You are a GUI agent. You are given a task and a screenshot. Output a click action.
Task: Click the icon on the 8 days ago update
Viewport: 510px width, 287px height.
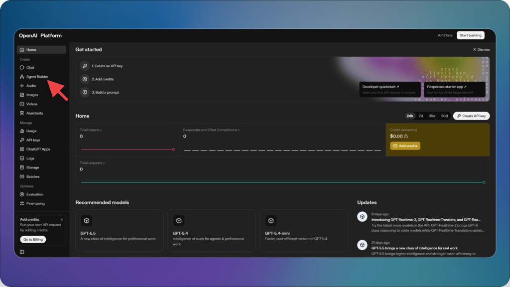362,216
